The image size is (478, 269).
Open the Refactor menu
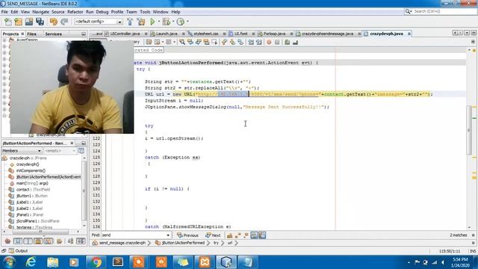75,12
